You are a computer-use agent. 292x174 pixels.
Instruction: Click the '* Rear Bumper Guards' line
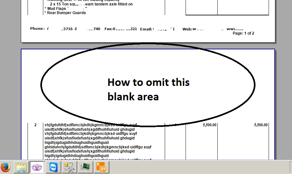[65, 13]
